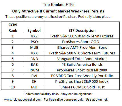
Task: Click the BND symbol cell
Action: [34, 59]
